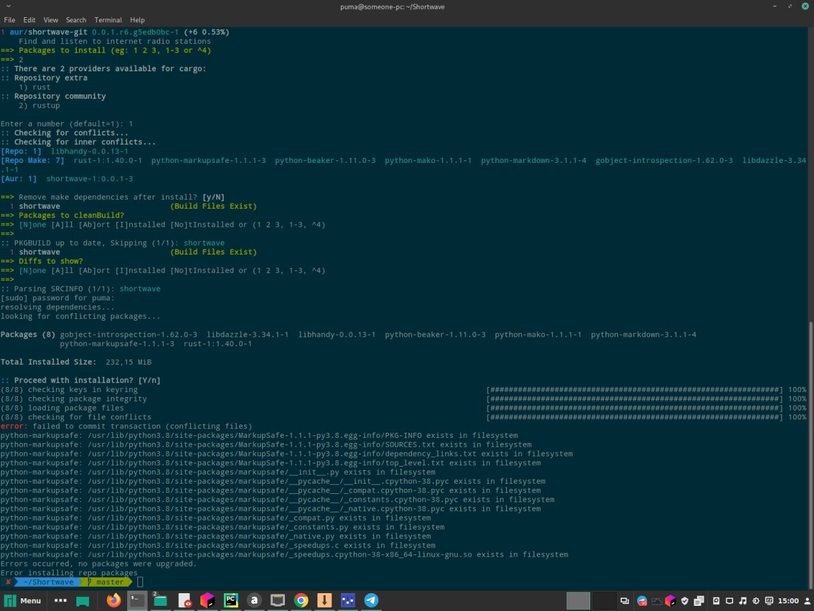Screen dimensions: 814x611
Task: Open the Manjaro Menu button
Action: (23, 600)
